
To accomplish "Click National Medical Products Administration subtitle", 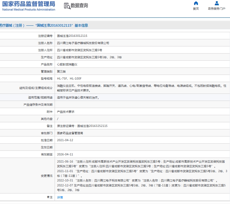I will point(29,10).
